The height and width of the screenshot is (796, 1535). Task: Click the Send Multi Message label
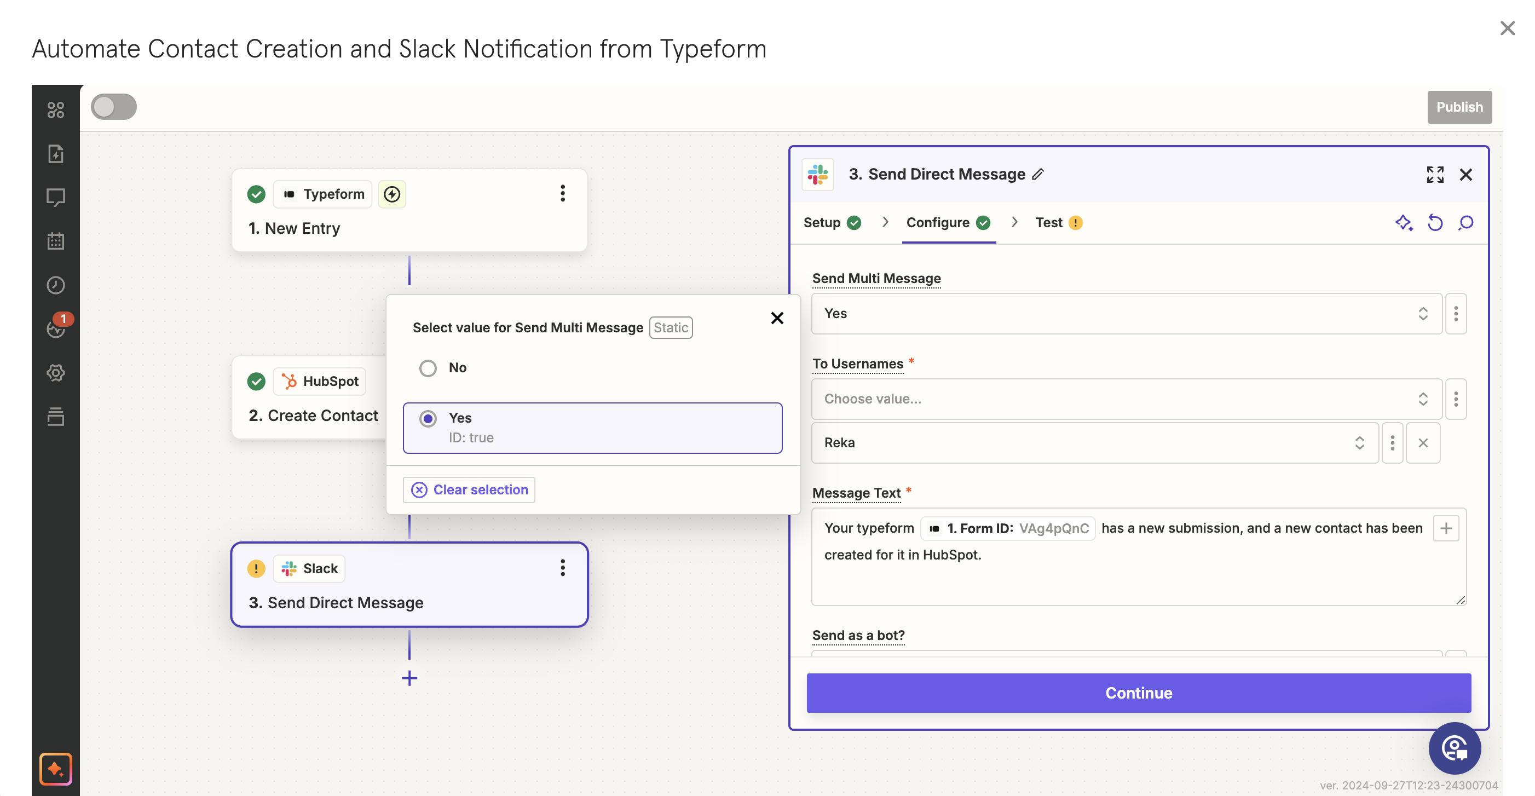pos(876,278)
